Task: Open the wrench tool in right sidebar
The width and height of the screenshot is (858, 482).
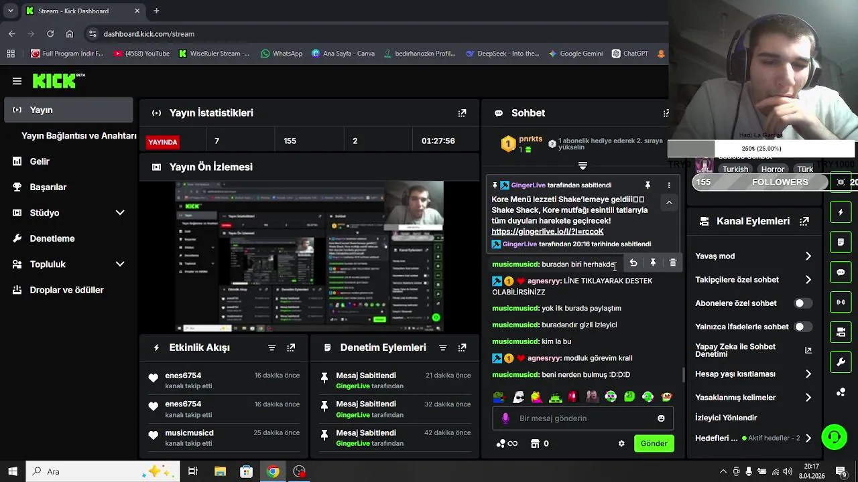Action: (841, 362)
